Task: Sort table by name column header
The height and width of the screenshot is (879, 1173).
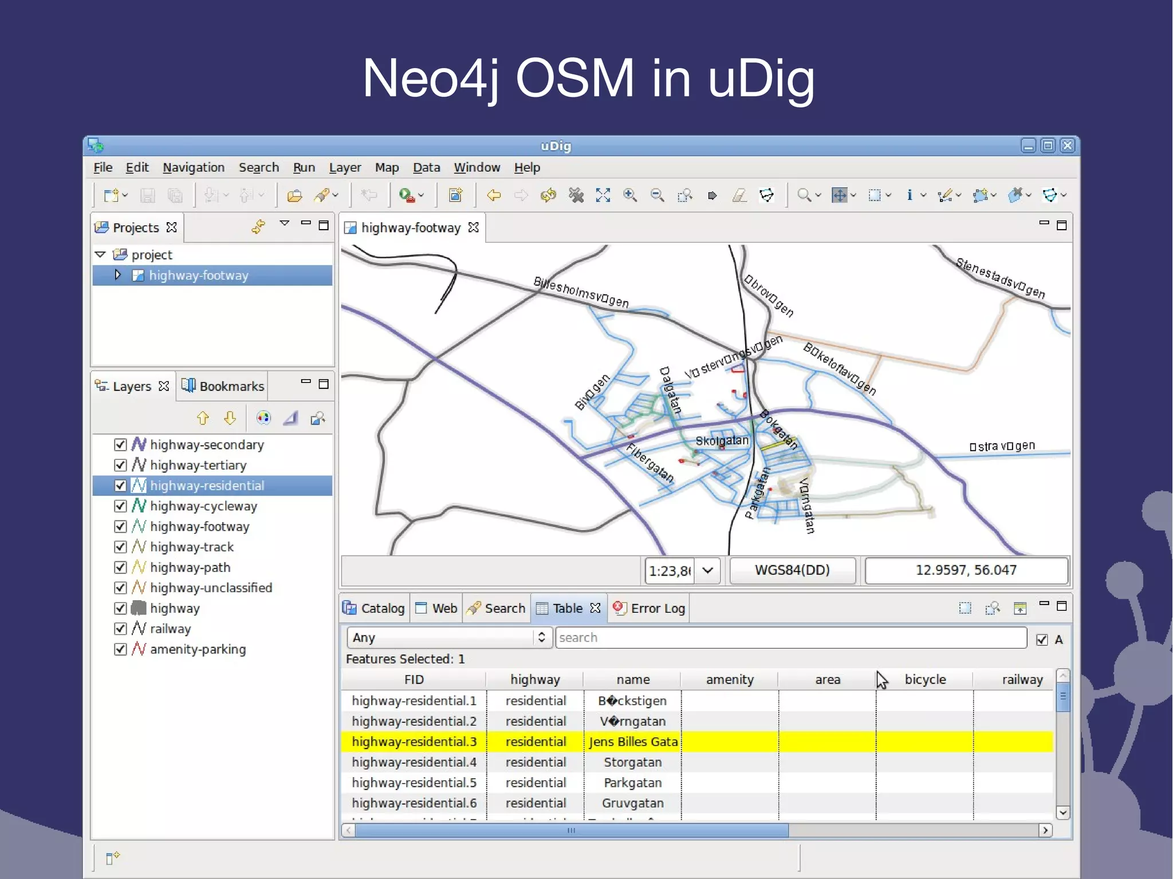Action: (x=633, y=680)
